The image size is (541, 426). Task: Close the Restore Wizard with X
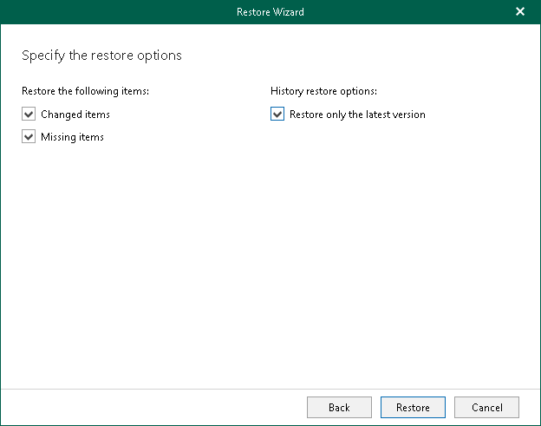pos(520,12)
